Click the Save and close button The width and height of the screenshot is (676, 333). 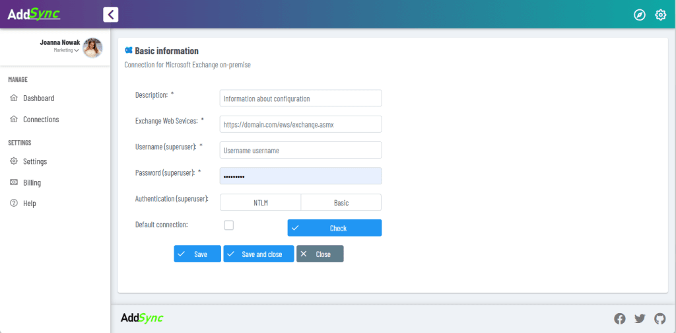tap(258, 254)
